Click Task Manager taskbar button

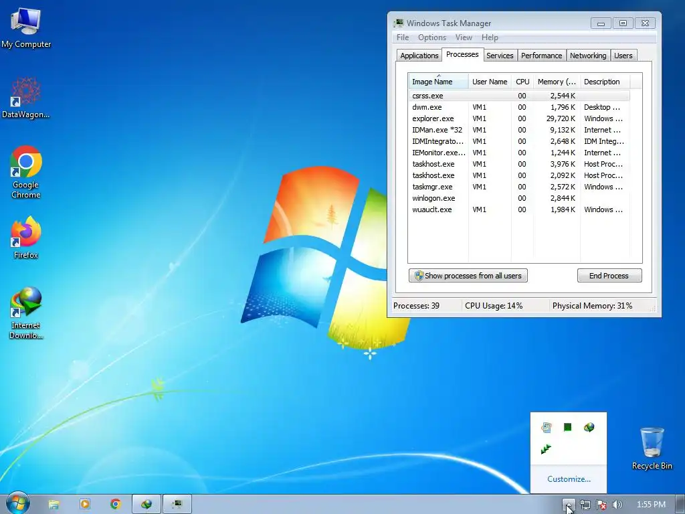click(177, 505)
